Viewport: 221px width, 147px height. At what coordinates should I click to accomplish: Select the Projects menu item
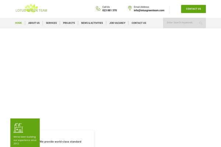pos(69,23)
